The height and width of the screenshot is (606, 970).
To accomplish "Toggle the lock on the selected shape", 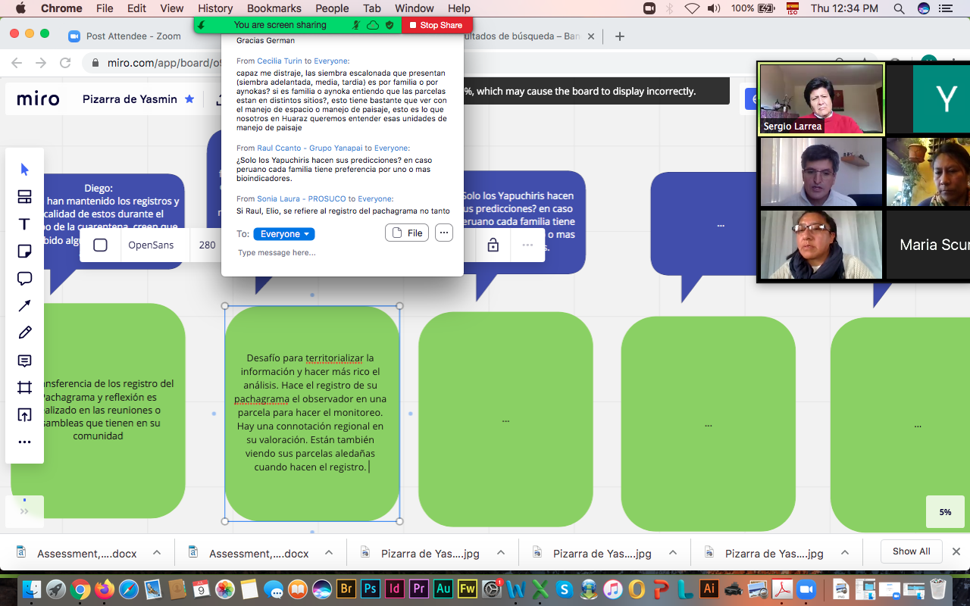I will [493, 245].
